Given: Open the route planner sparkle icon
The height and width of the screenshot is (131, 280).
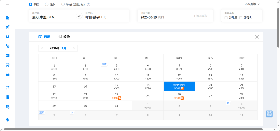Looking at the screenshot, I should click(8, 88).
